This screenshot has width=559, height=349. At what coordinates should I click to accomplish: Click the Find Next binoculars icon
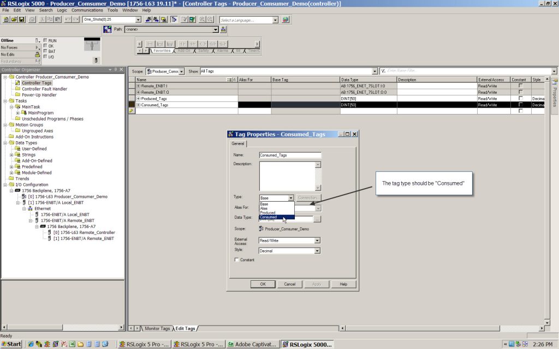(156, 20)
